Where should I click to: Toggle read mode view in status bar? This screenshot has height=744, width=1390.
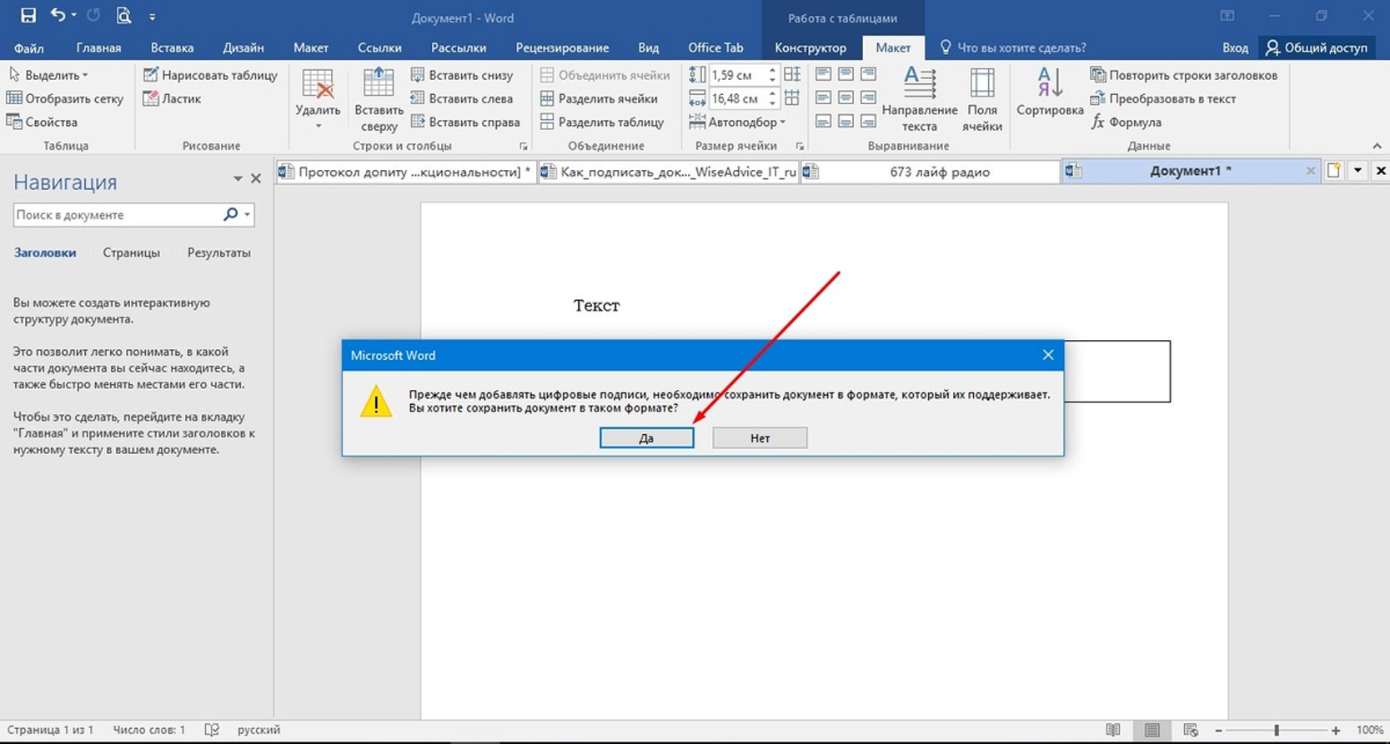pyautogui.click(x=1112, y=730)
